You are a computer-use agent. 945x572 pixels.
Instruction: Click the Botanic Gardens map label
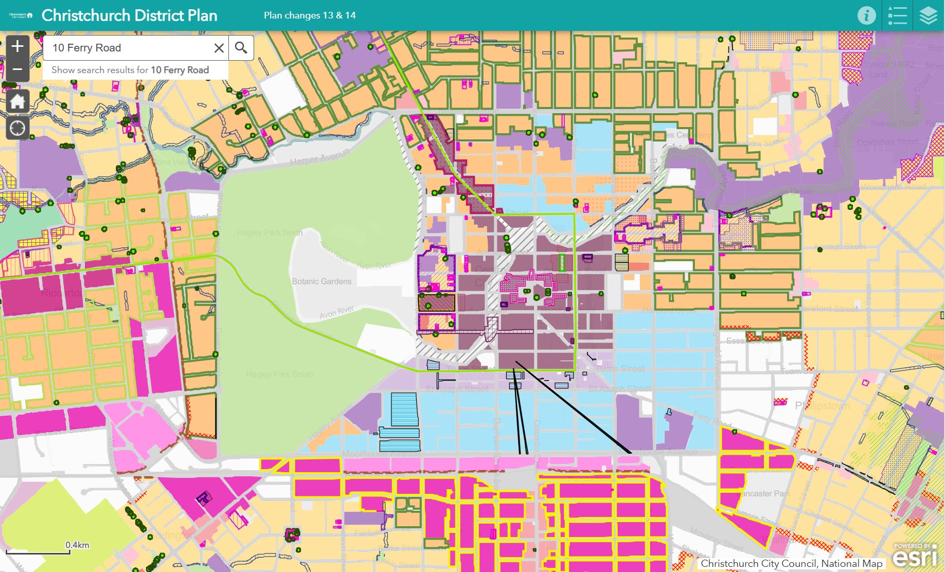click(322, 281)
